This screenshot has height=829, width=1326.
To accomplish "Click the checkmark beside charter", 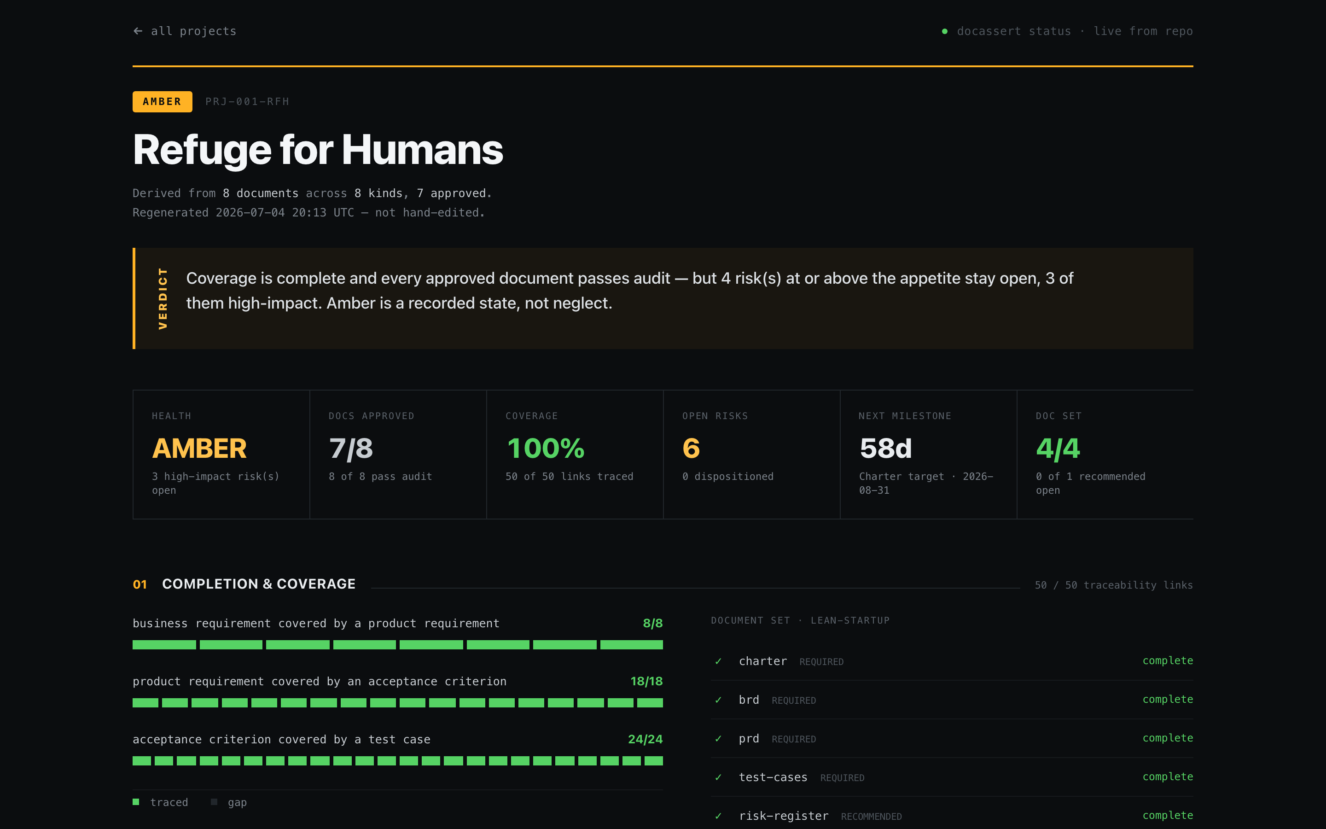I will click(x=718, y=661).
